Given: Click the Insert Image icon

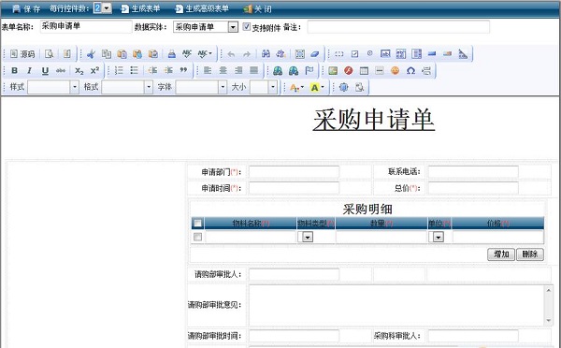Looking at the screenshot, I should pyautogui.click(x=333, y=70).
